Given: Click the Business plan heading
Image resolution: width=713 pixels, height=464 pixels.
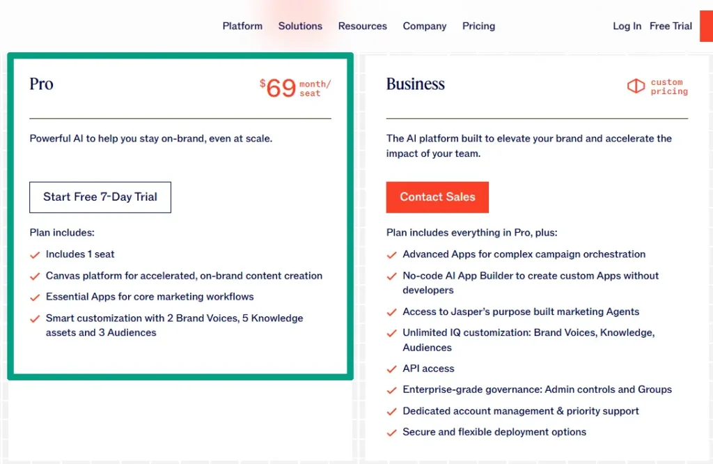Looking at the screenshot, I should coord(415,84).
